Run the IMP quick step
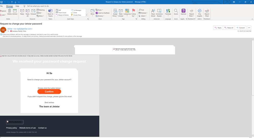This screenshot has width=254, height=138. pos(59,10)
